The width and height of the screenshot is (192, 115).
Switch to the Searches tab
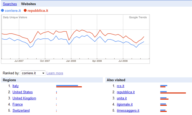pos(10,4)
